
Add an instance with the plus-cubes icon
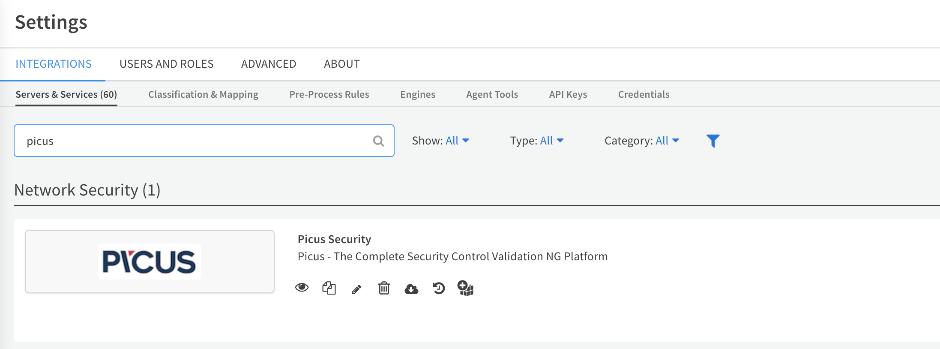(x=465, y=288)
